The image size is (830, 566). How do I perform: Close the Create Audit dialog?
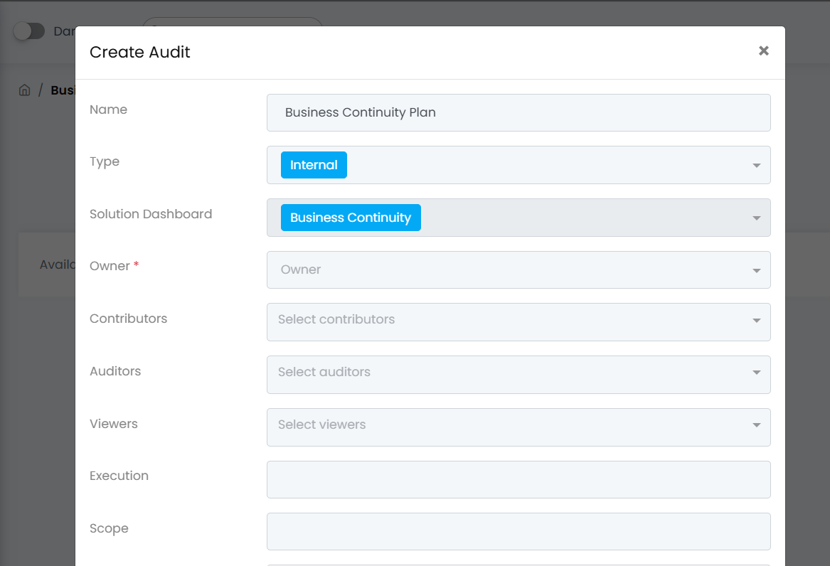pos(763,50)
